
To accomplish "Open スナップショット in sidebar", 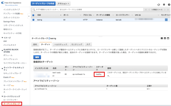I will point(11,59).
